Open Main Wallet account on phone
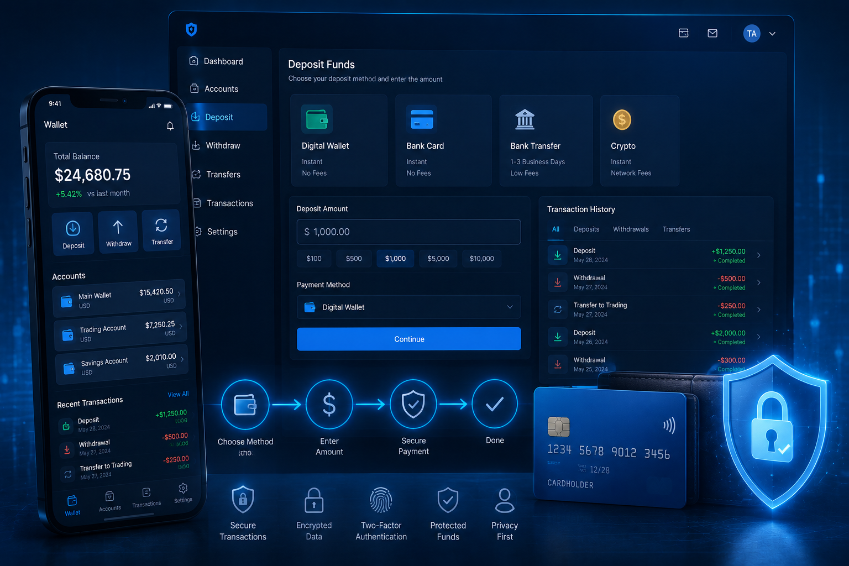 (x=119, y=298)
